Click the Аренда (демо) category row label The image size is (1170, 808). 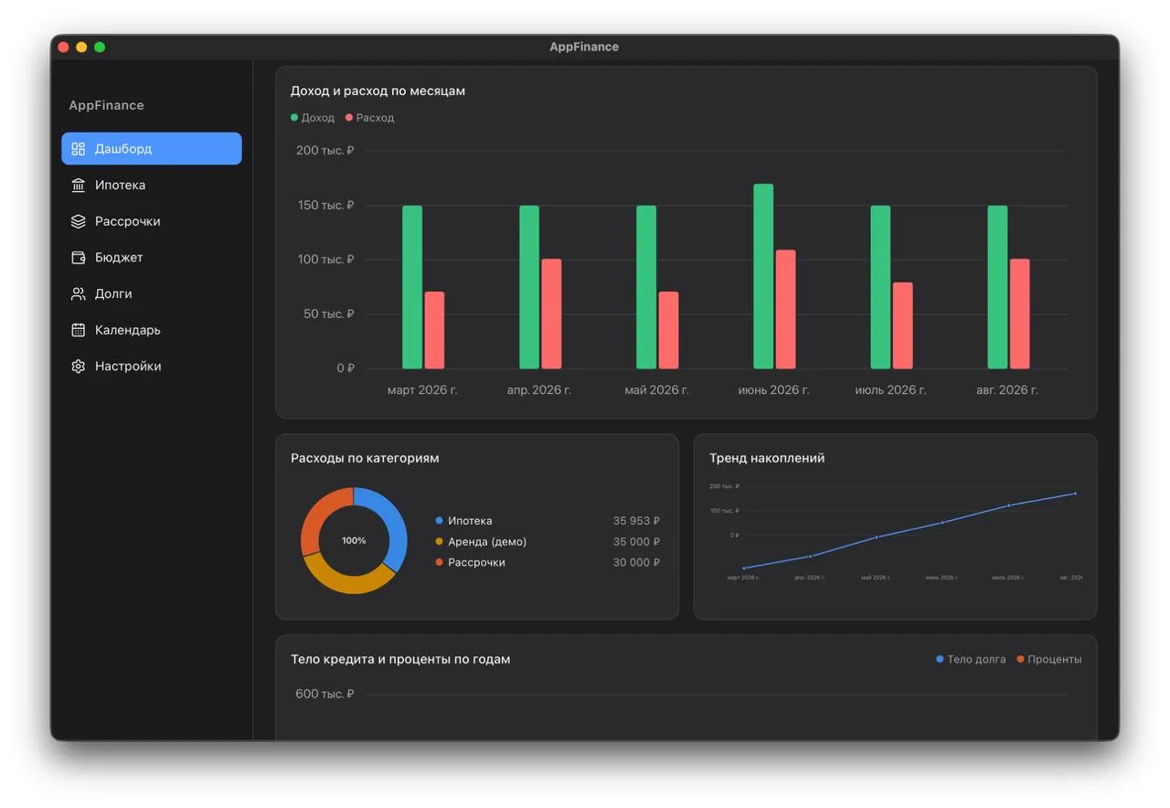[x=487, y=542]
